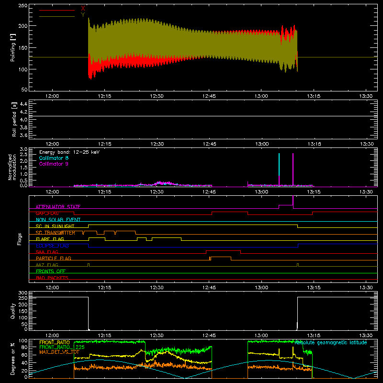Screen dimensions: 383x383
Task: Click the 4.4 tick on Roll period axis
Action: point(23,104)
